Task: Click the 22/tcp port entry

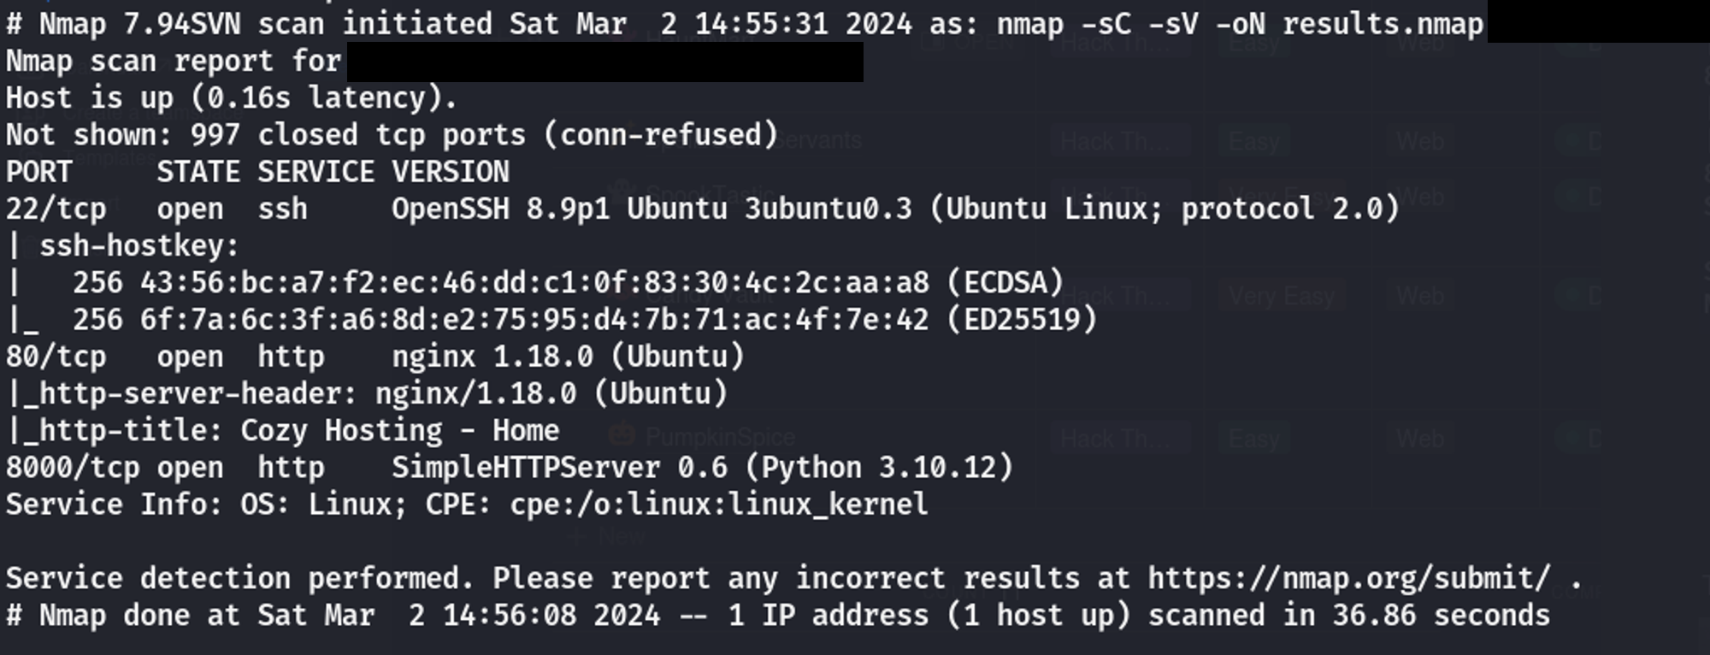Action: pyautogui.click(x=56, y=209)
